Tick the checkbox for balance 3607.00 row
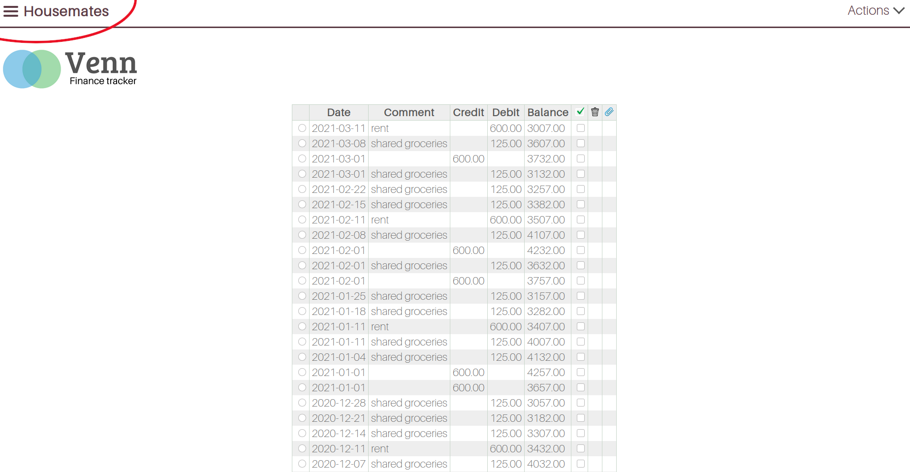Screen dimensions: 910x472 (581, 143)
